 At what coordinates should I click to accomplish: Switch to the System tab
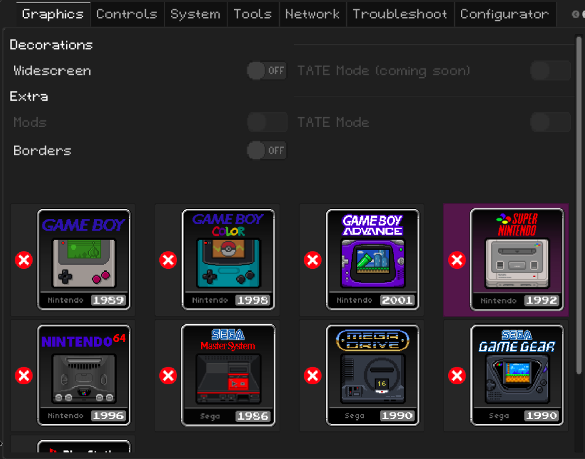pyautogui.click(x=195, y=14)
